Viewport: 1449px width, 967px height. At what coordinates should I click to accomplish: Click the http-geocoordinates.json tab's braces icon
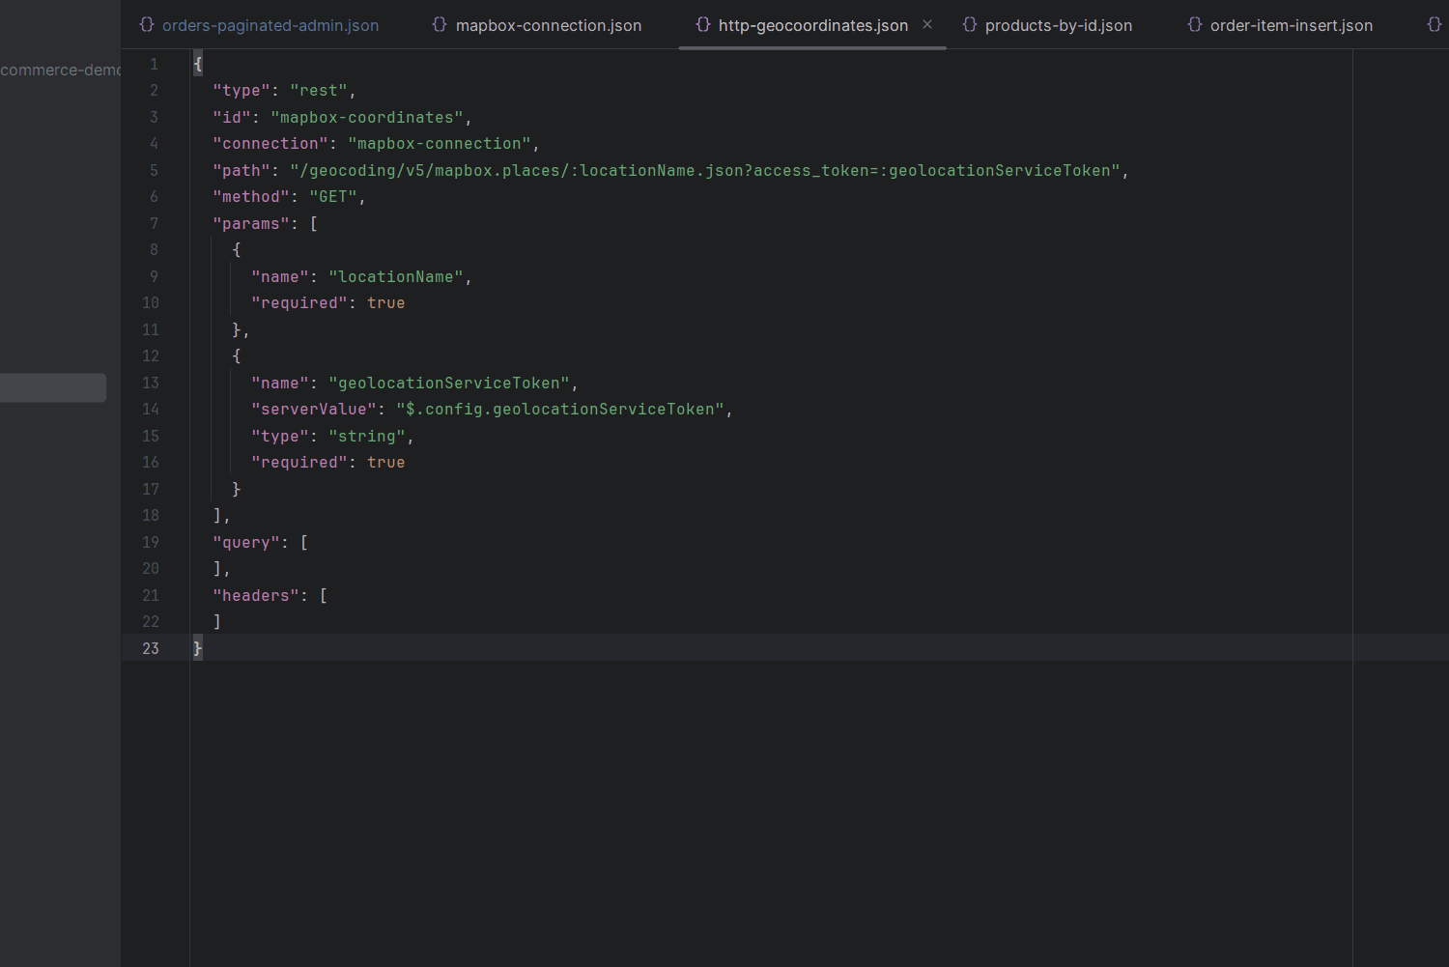tap(703, 24)
